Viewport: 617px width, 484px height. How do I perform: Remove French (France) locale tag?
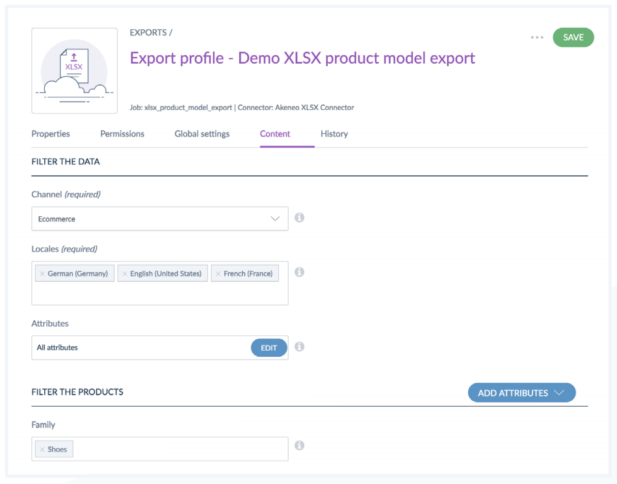coord(218,274)
